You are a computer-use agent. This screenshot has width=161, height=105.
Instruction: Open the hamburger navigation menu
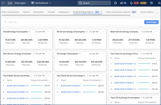(3, 3)
